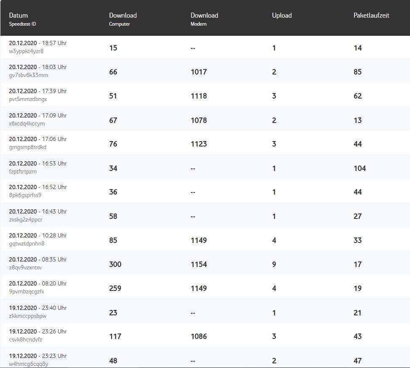Click the Paketlaufzeit column header
This screenshot has width=410, height=368.
coord(371,16)
